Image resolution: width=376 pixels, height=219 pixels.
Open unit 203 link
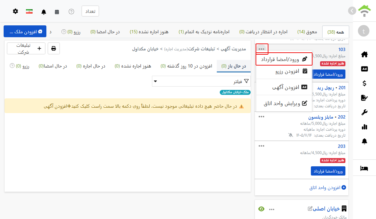click(x=342, y=147)
